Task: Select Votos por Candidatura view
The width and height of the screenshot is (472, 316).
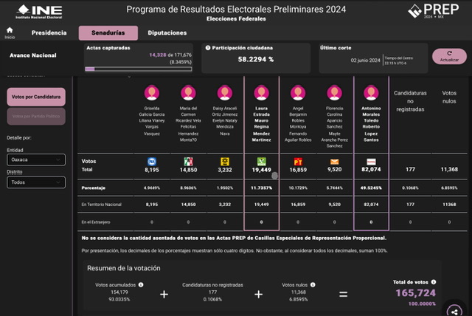Action: pos(36,97)
